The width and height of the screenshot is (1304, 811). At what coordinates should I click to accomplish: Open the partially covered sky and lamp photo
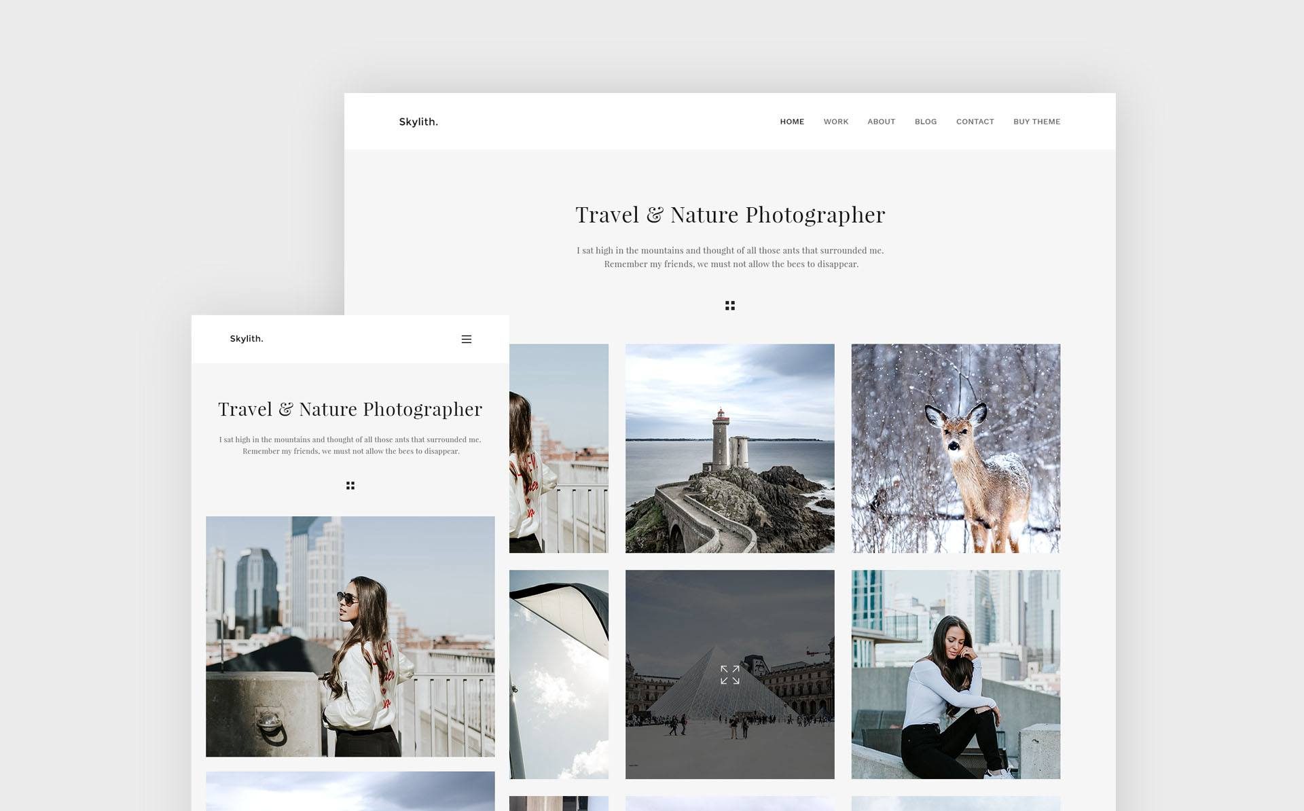(559, 674)
